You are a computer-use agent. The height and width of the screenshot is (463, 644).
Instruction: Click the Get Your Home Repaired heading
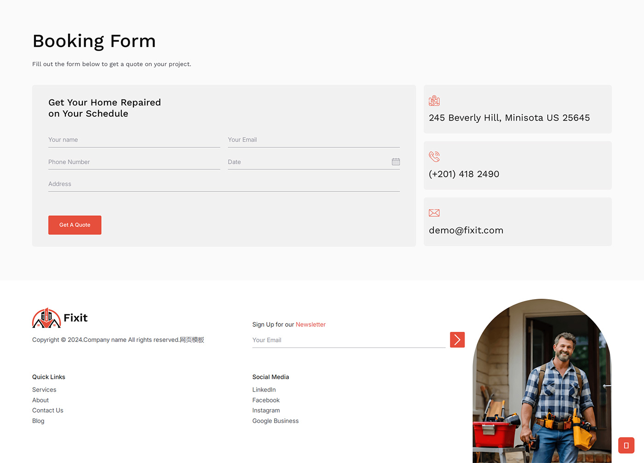(104, 108)
